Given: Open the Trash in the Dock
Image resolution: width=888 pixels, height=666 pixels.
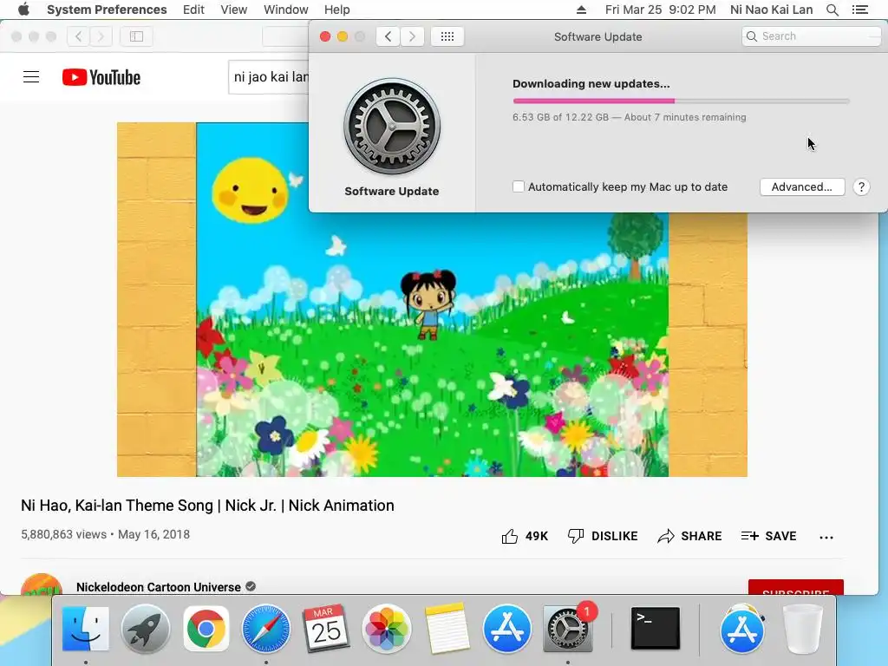Looking at the screenshot, I should click(x=802, y=630).
